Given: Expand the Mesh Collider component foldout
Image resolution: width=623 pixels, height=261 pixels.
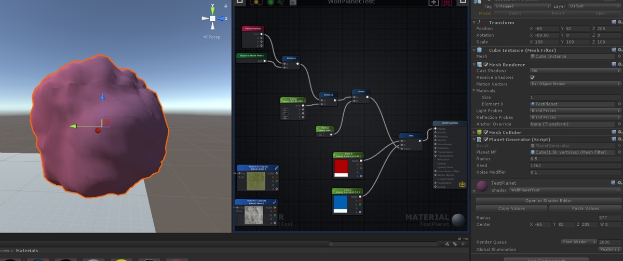Looking at the screenshot, I should click(474, 132).
